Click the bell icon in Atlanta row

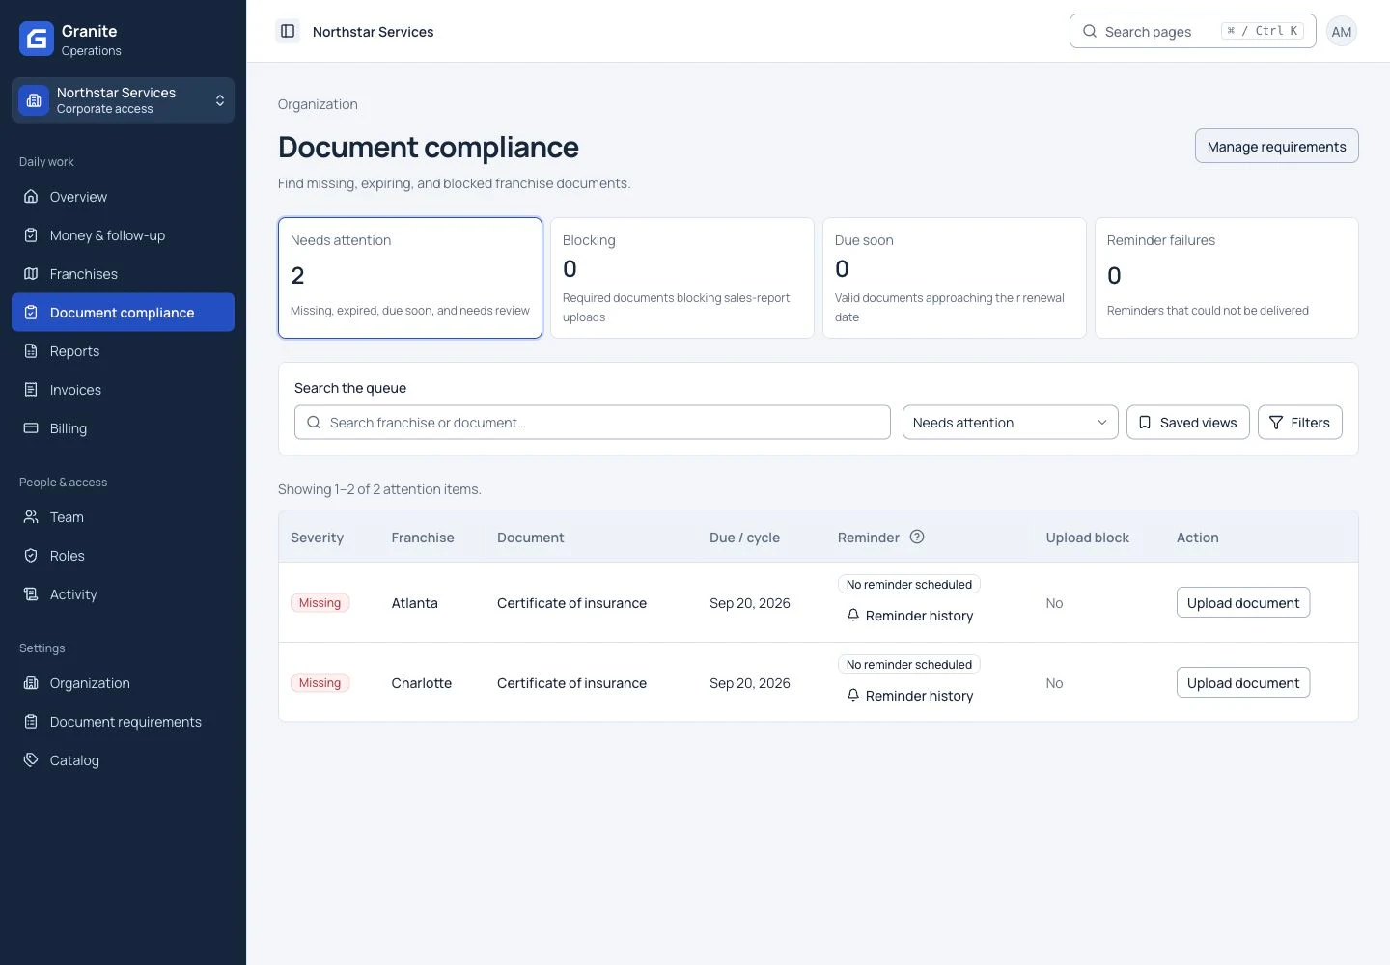click(853, 615)
